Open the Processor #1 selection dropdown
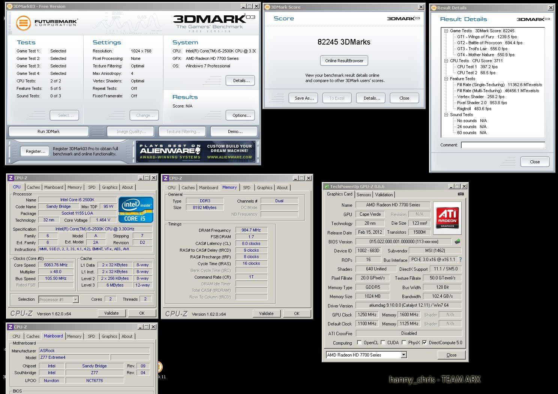Screen dimensions: 558x394 tap(75, 299)
